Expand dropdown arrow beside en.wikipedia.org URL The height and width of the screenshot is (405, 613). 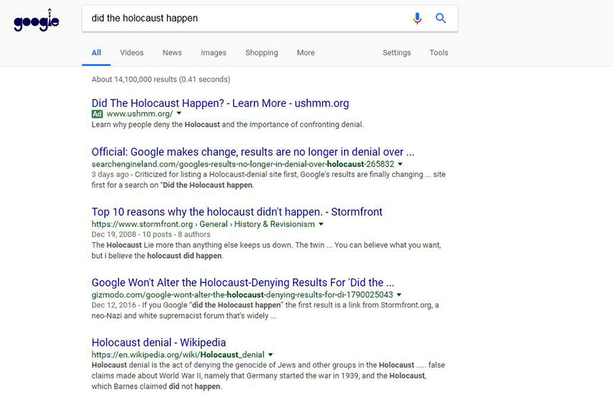270,355
